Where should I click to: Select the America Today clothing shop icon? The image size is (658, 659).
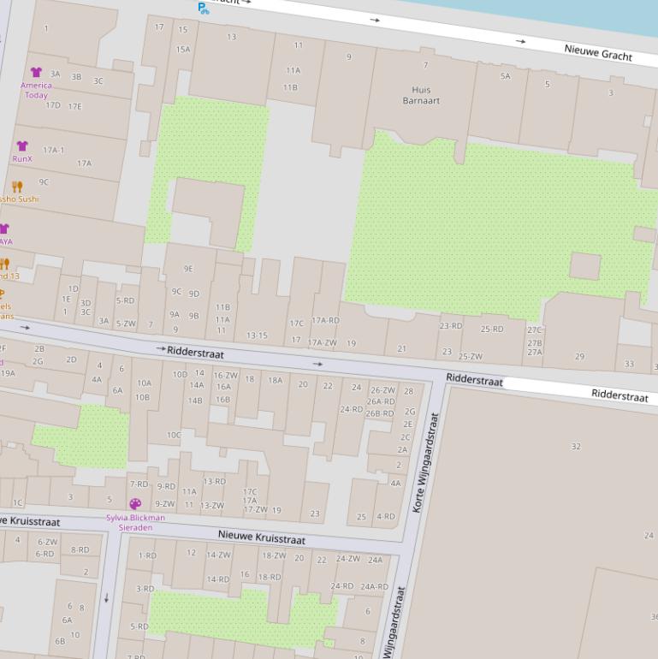pyautogui.click(x=36, y=73)
